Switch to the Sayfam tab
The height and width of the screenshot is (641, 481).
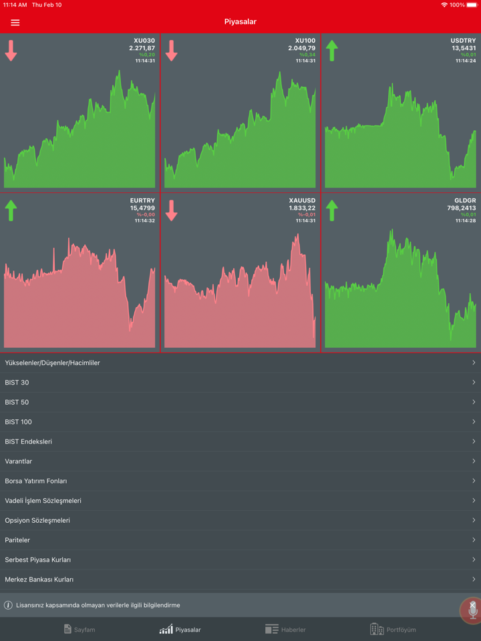click(79, 629)
